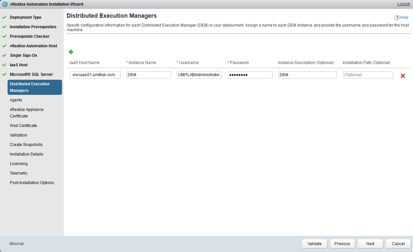Click the vRealize Automation logo icon
The image size is (413, 252).
point(5,4)
